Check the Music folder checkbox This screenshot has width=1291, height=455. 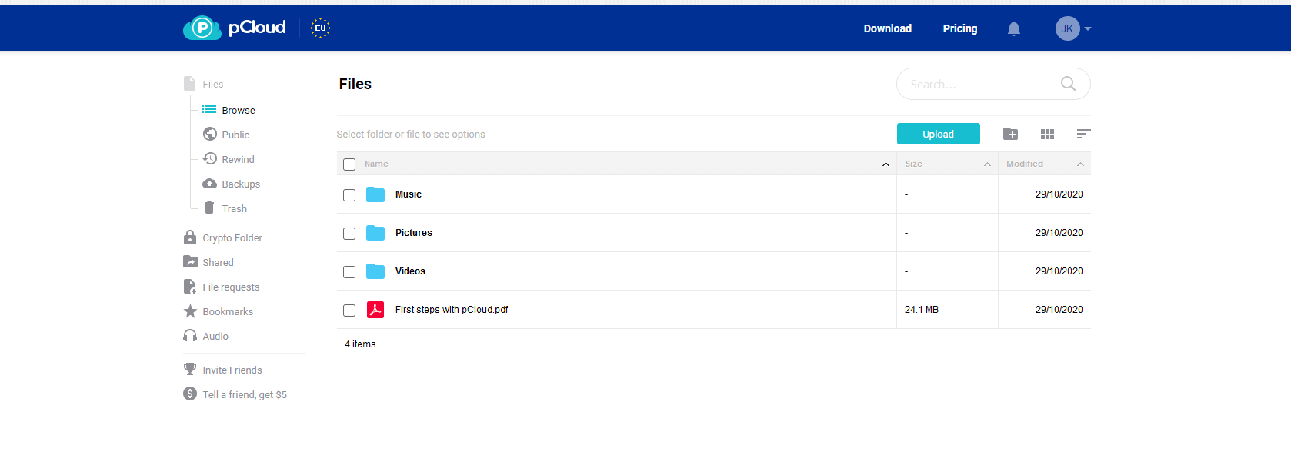pos(349,195)
